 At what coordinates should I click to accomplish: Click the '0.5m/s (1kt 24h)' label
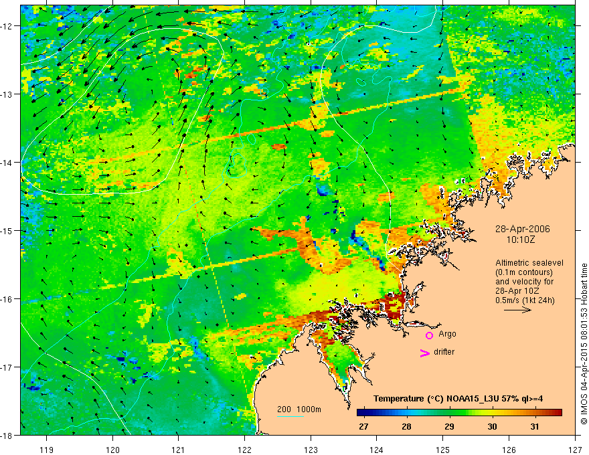click(x=525, y=300)
